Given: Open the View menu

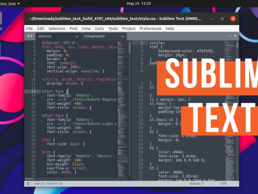Looking at the screenshot, I should [86, 28].
